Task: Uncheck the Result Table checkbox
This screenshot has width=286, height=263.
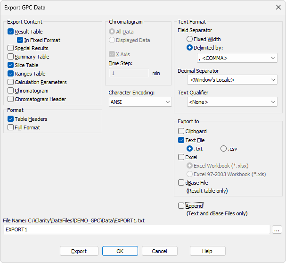Action: (x=10, y=32)
